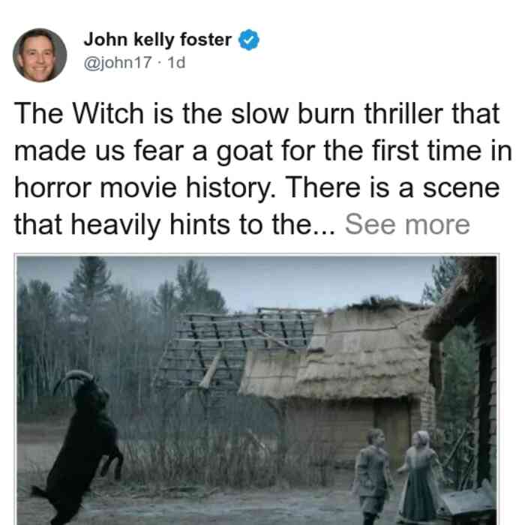Click the blue verified checkmark badge

click(249, 40)
